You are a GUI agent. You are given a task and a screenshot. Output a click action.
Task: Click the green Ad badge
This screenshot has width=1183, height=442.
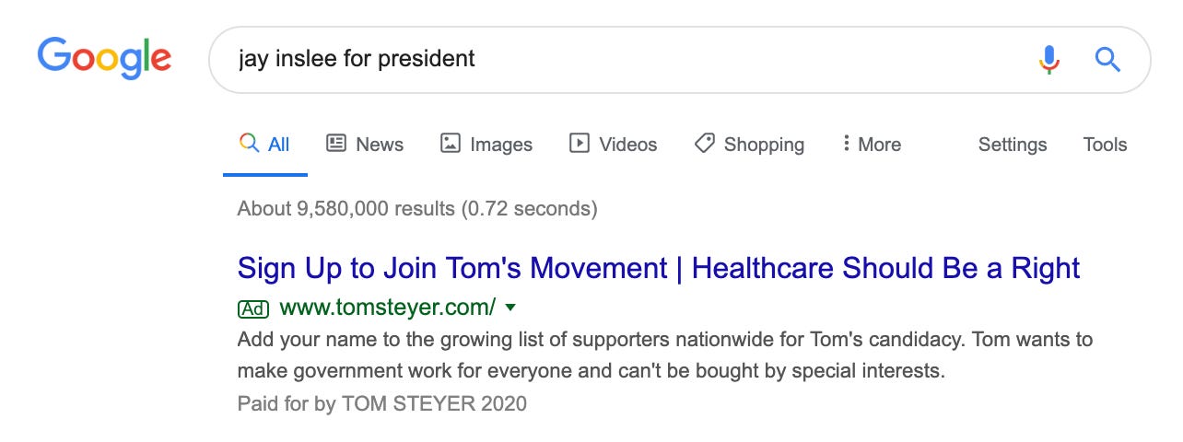click(x=253, y=308)
